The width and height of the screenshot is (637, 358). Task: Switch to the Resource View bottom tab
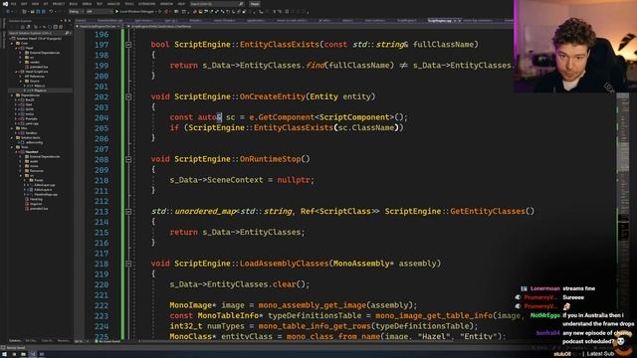64,340
